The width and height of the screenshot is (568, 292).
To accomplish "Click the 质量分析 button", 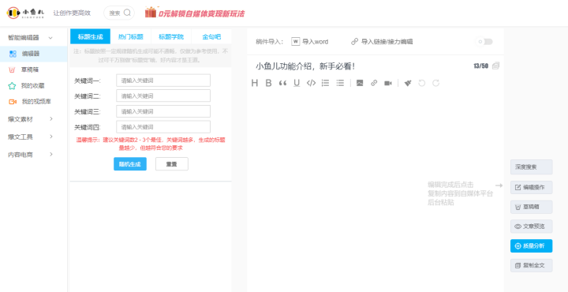I will coord(532,245).
